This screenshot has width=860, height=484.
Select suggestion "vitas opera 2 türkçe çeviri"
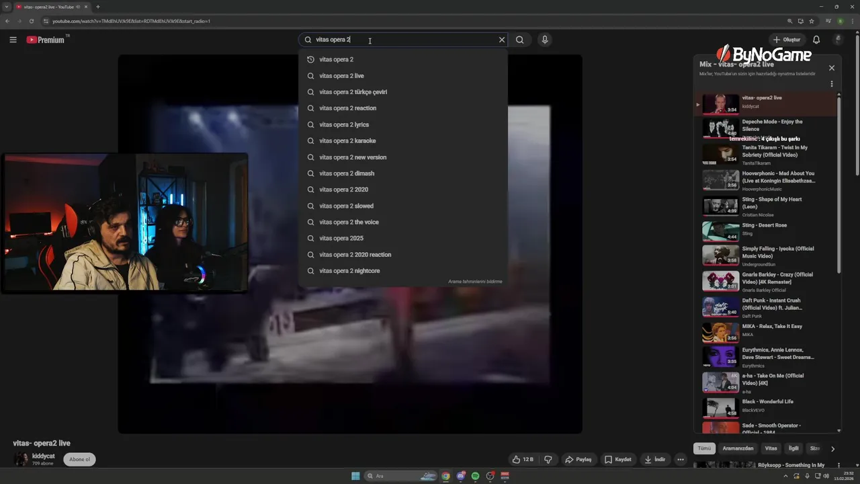pos(403,92)
